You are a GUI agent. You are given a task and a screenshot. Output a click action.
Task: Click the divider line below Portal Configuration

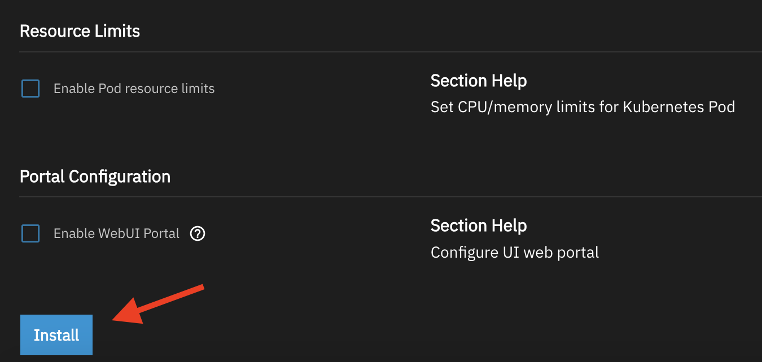point(389,197)
